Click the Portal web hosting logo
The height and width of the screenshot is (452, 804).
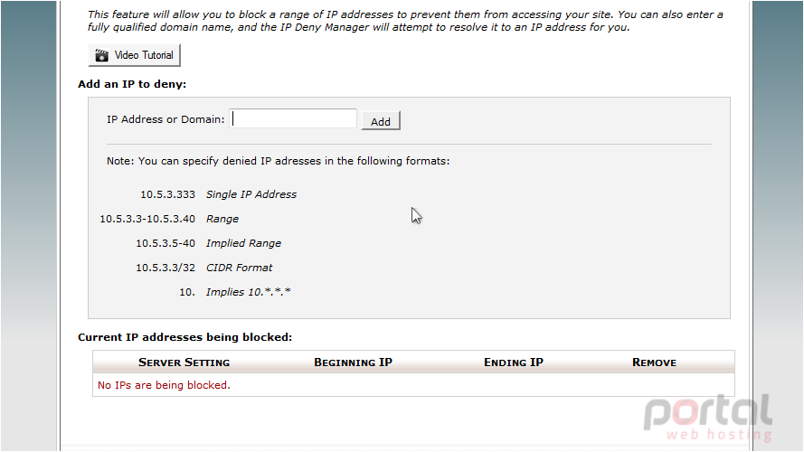click(x=708, y=417)
